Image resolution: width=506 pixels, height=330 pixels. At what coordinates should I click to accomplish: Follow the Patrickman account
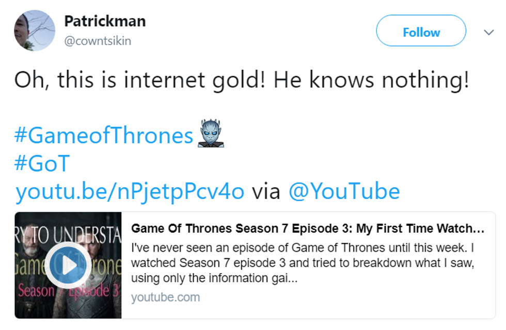coord(421,32)
